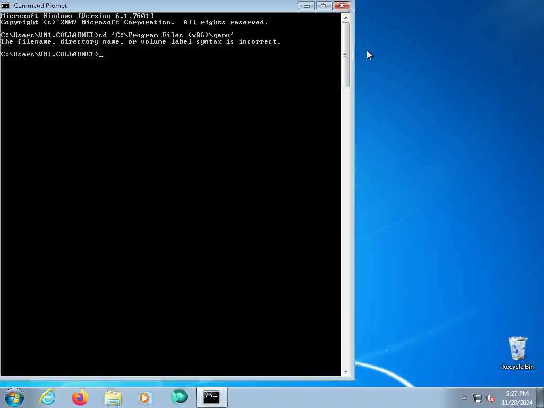Image resolution: width=544 pixels, height=408 pixels.
Task: Click the Command Prompt title bar icon
Action: pos(5,5)
